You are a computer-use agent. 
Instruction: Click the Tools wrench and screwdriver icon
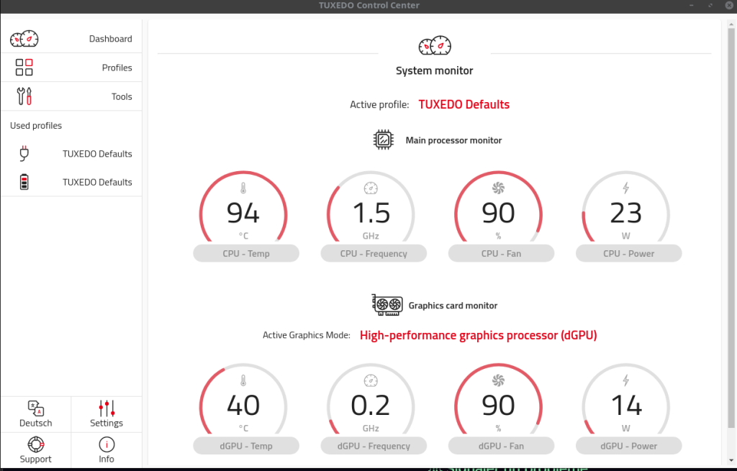[24, 96]
